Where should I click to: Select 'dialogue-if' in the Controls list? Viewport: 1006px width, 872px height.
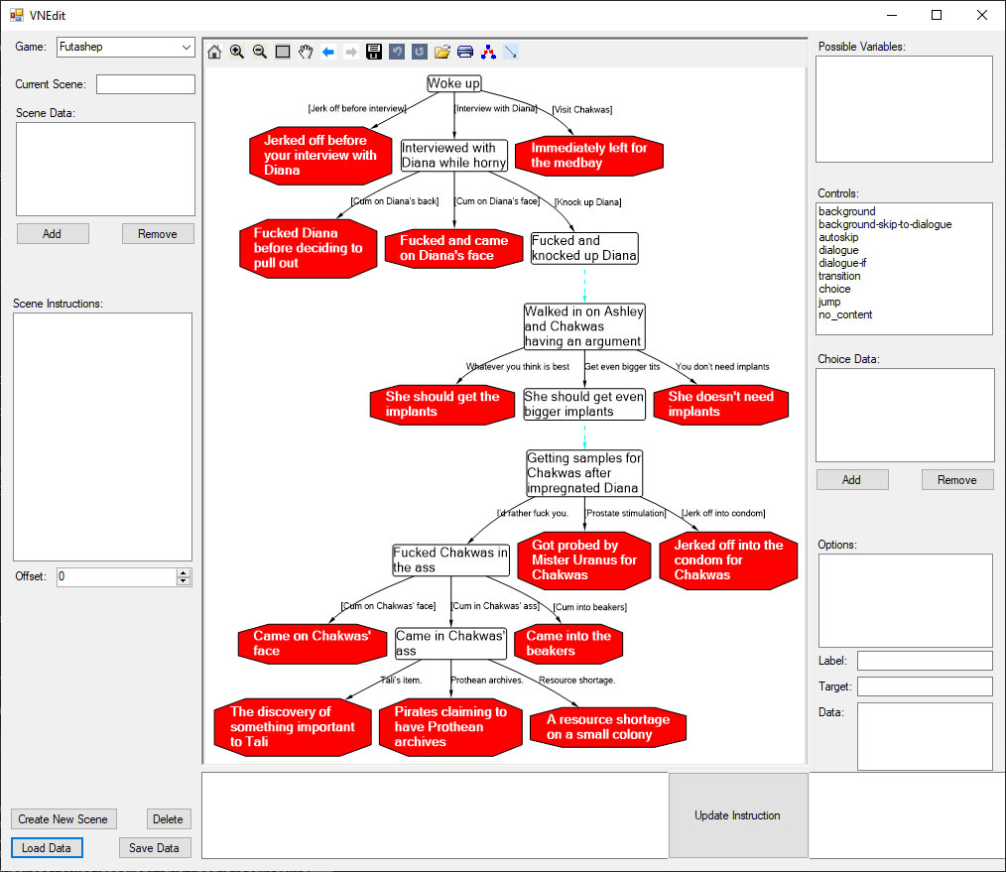[842, 263]
